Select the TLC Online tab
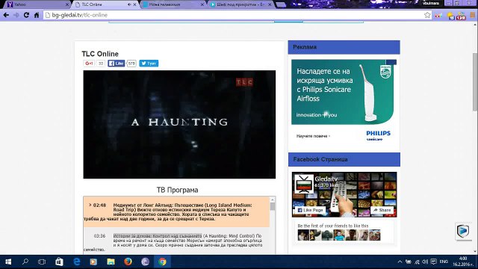This screenshot has width=478, height=269. [105, 4]
